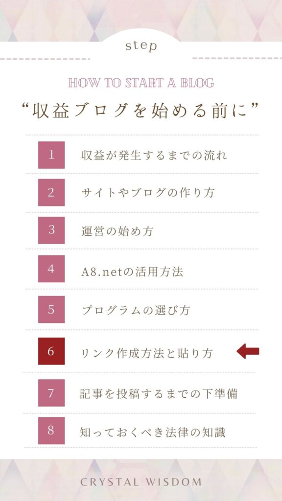
Task: Click the number 1 square badge
Action: 51,155
